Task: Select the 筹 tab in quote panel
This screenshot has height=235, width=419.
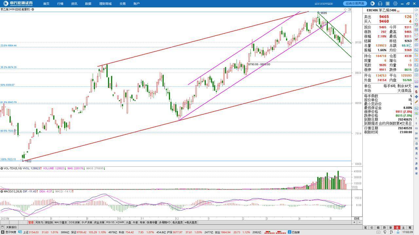Action: [x=410, y=227]
